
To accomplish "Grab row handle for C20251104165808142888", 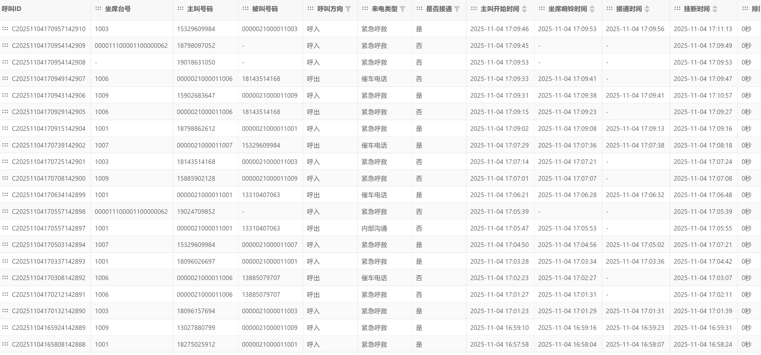I will tap(5, 344).
